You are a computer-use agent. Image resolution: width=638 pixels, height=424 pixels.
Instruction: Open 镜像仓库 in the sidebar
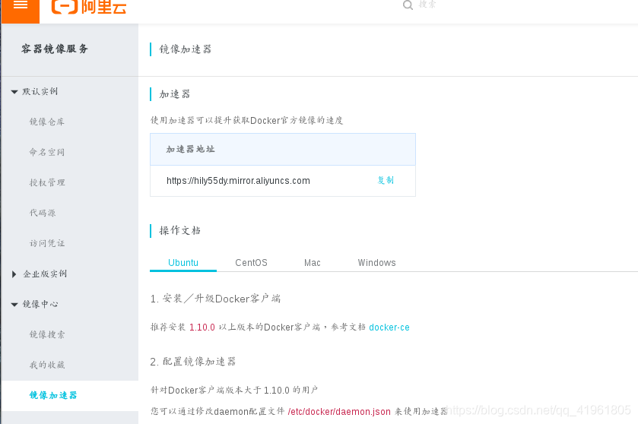point(47,122)
